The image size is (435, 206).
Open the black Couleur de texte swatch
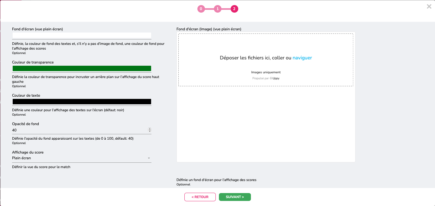[82, 102]
